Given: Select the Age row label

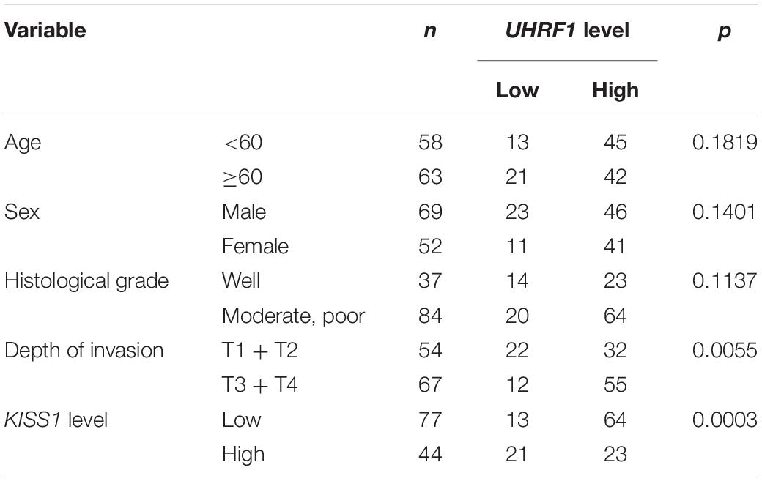Looking at the screenshot, I should tap(23, 143).
